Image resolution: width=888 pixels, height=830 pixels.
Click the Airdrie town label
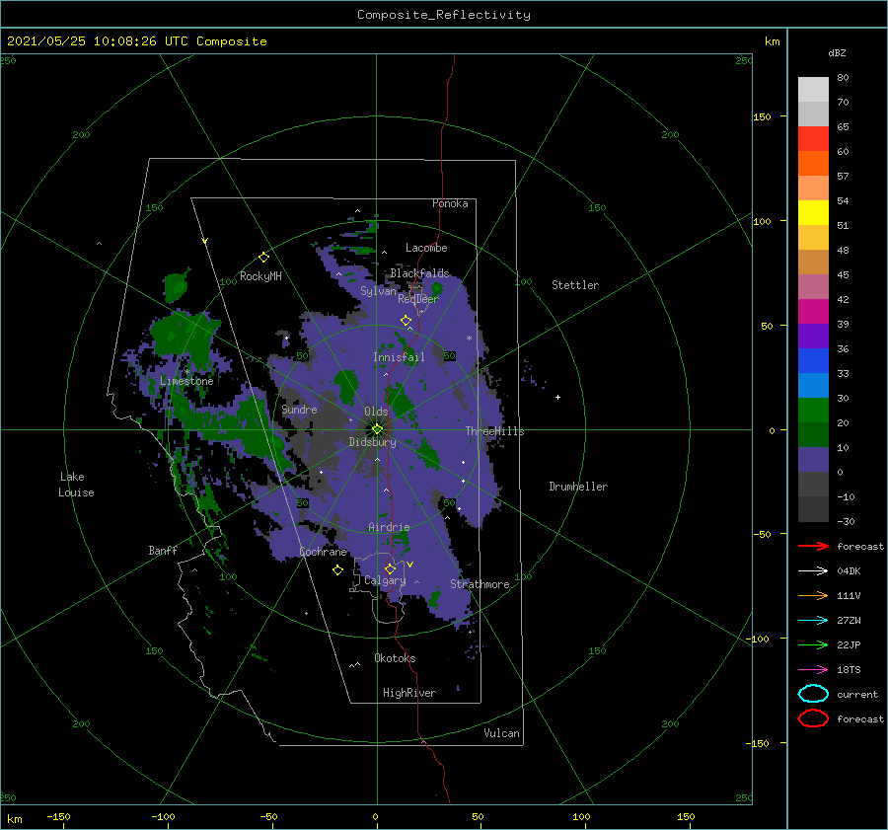pos(389,527)
